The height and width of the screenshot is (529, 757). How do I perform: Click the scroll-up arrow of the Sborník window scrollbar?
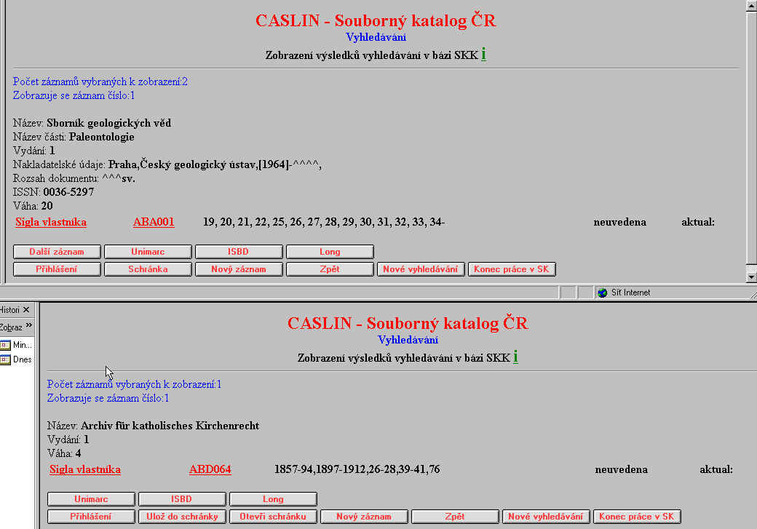[751, 6]
